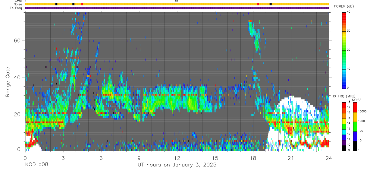Click the "Noise" row label at top left

18,4
